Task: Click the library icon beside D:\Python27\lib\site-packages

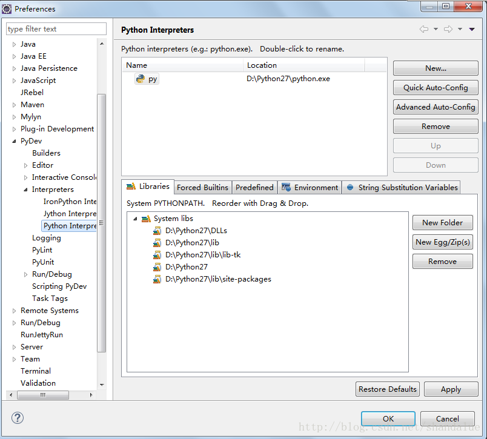Action: [157, 279]
